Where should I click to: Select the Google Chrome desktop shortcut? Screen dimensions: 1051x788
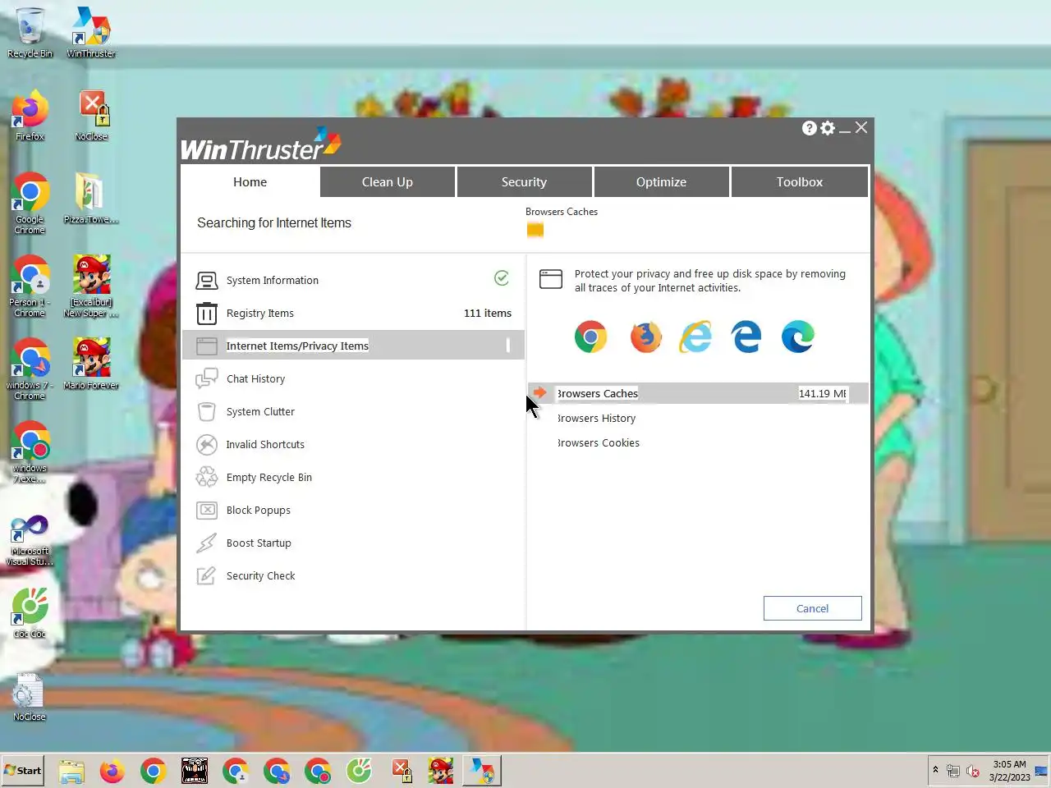pos(30,204)
